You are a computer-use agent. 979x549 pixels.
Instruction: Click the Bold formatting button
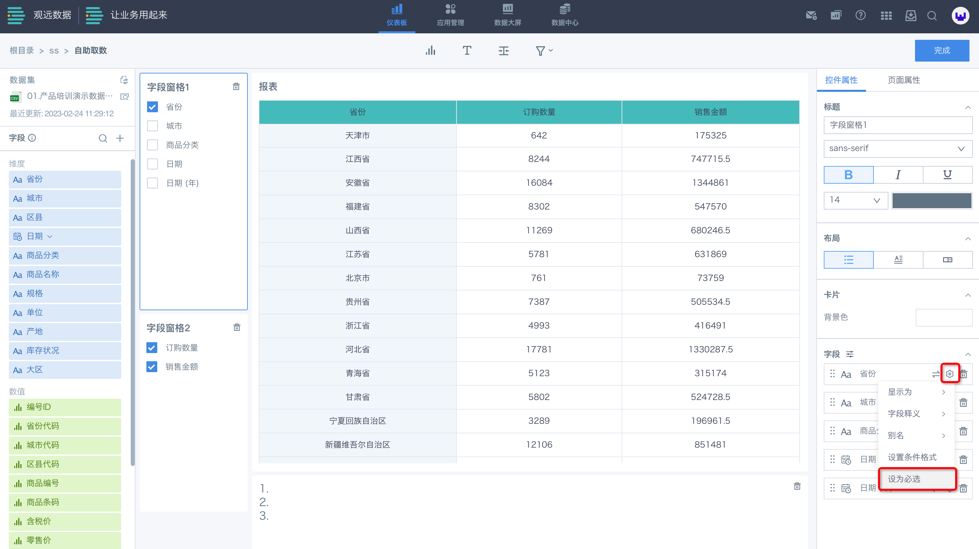click(848, 174)
